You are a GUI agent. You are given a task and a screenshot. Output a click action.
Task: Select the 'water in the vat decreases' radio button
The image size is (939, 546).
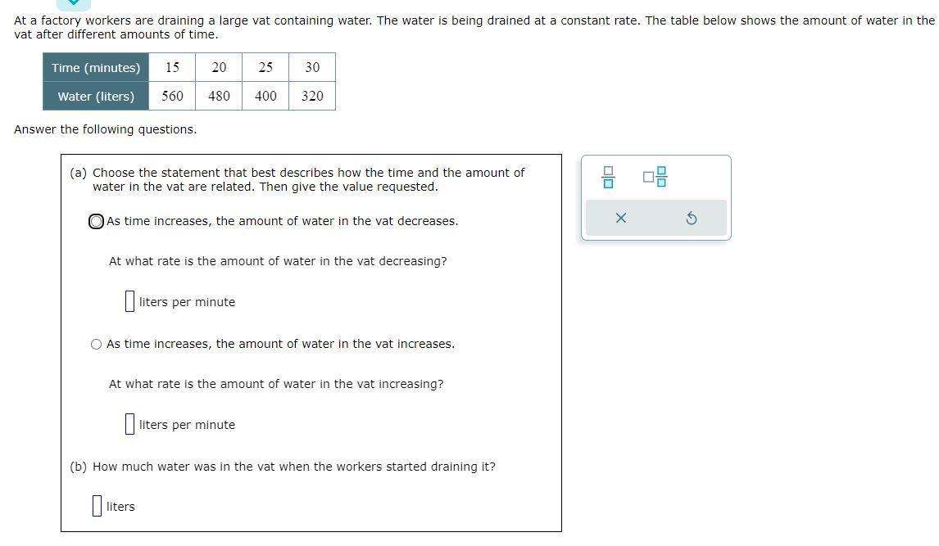(96, 222)
